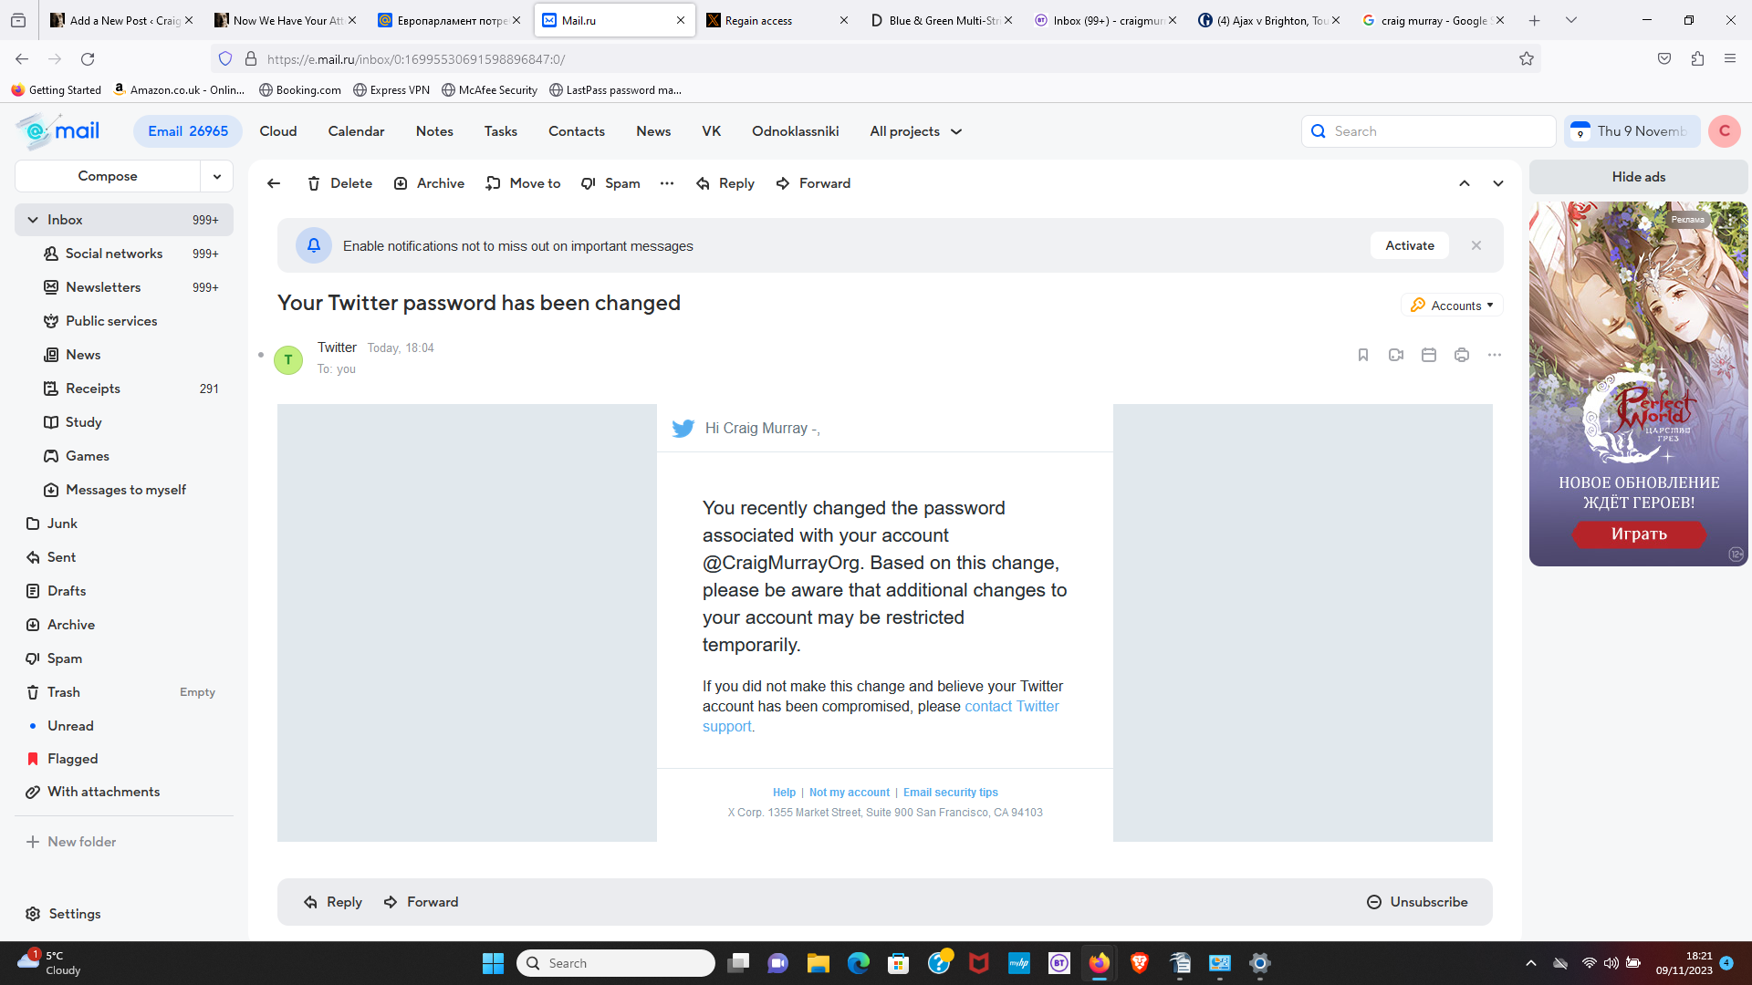Dismiss the notifications banner
1752x985 pixels.
pos(1476,245)
